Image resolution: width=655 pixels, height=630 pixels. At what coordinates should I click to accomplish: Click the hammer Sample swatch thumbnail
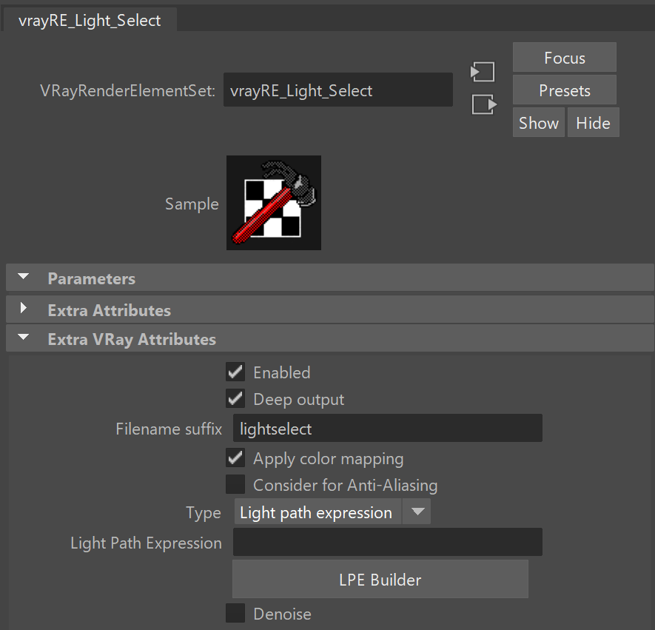(274, 203)
